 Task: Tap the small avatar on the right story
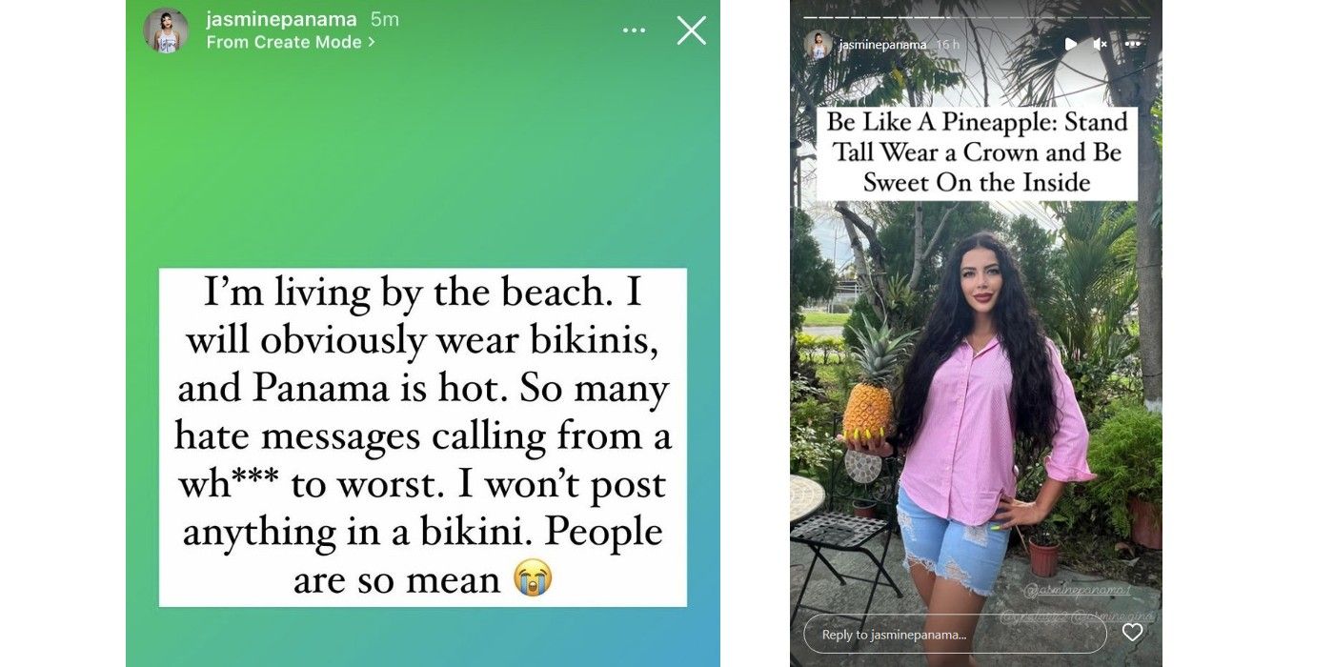pyautogui.click(x=818, y=44)
